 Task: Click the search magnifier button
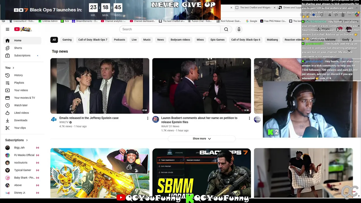point(226,29)
